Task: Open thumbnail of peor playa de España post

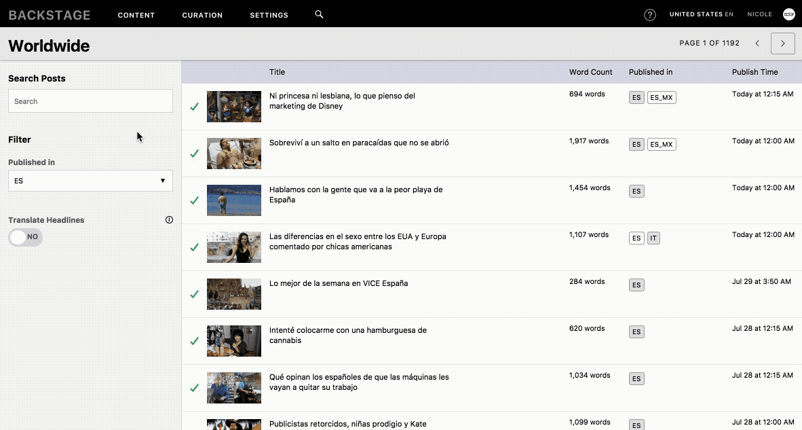Action: click(233, 200)
